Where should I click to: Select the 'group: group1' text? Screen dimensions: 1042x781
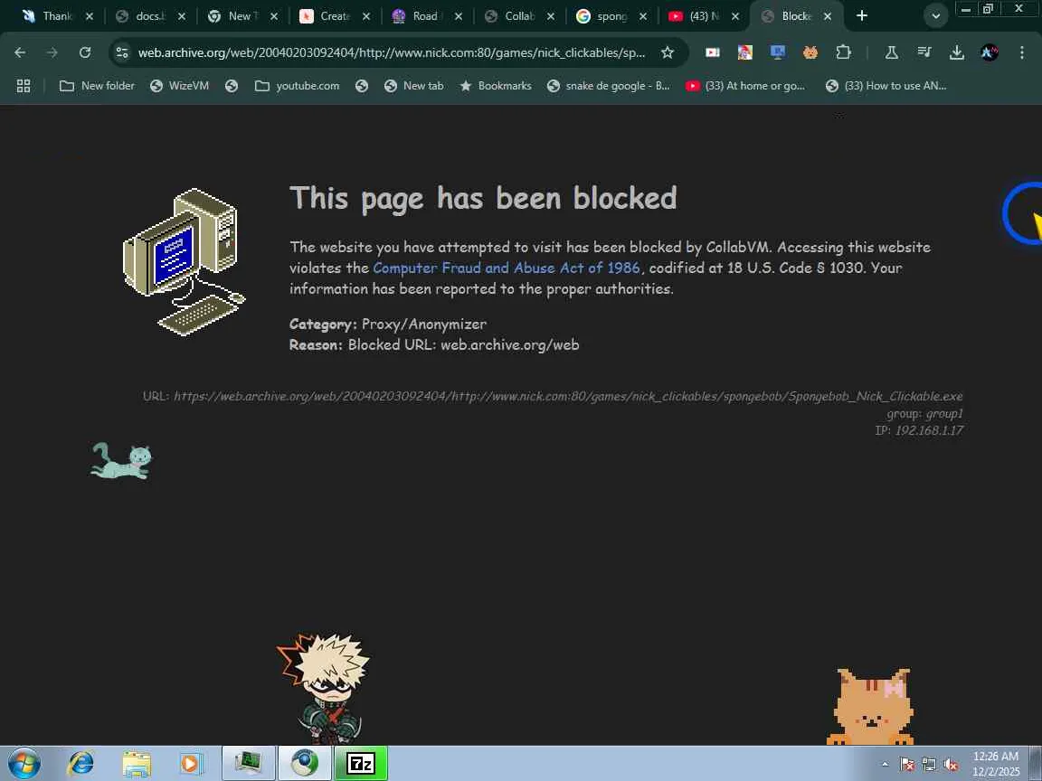click(x=925, y=414)
